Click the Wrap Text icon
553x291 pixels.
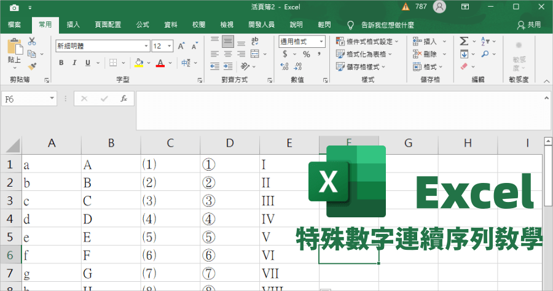[254, 41]
